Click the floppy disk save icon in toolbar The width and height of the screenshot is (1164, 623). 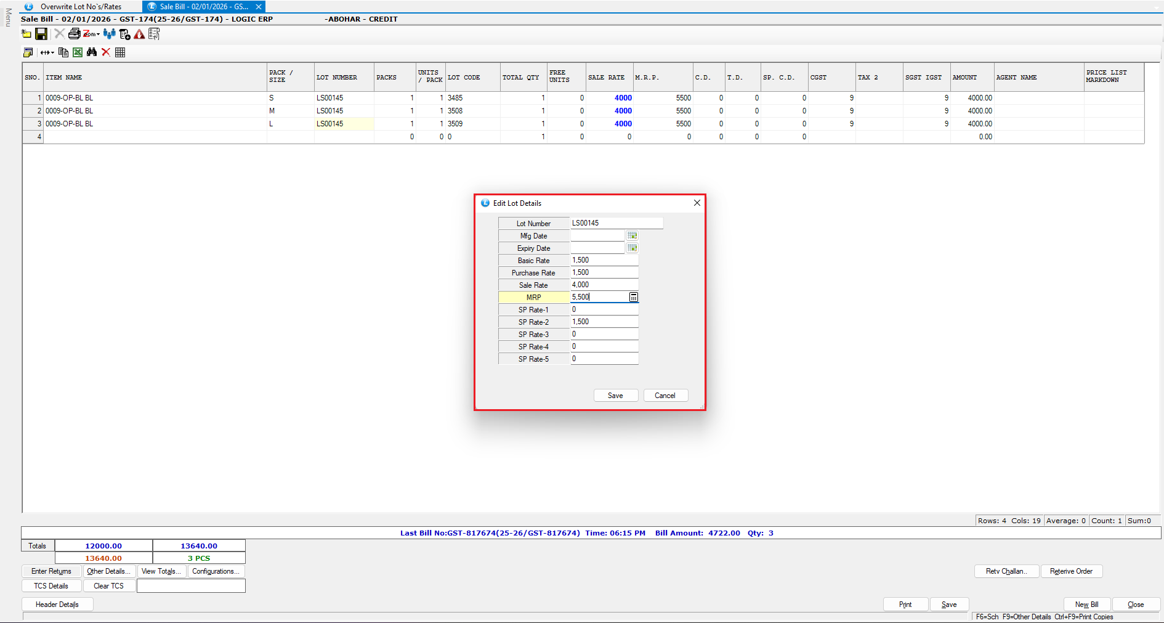tap(41, 34)
